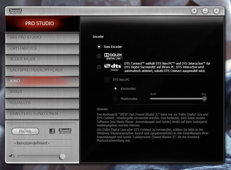Click the master volume slider knob
Viewport: 231px width, 170px height.
63,157
